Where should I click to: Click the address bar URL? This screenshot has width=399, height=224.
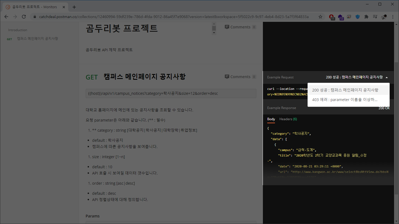click(x=174, y=17)
